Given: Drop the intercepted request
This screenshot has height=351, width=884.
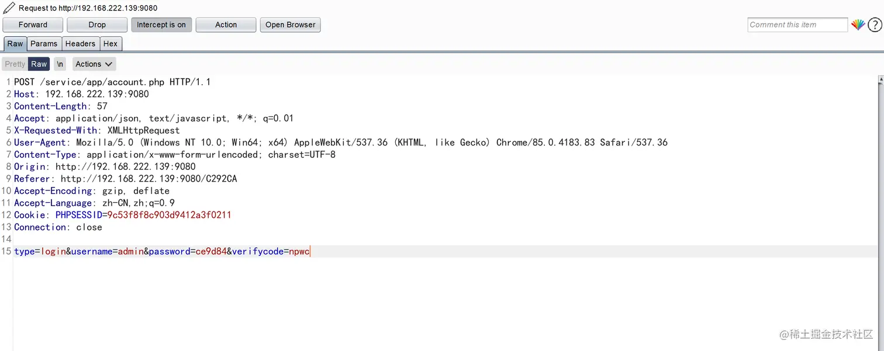Looking at the screenshot, I should coord(97,25).
